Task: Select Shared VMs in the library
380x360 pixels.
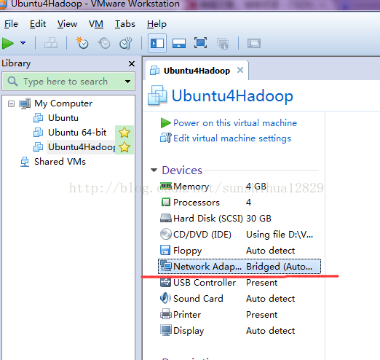Action: coord(60,162)
